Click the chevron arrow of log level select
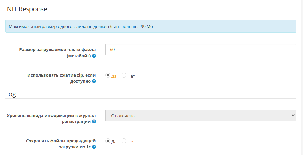Viewport: 303px width, 155px height. pos(293,115)
